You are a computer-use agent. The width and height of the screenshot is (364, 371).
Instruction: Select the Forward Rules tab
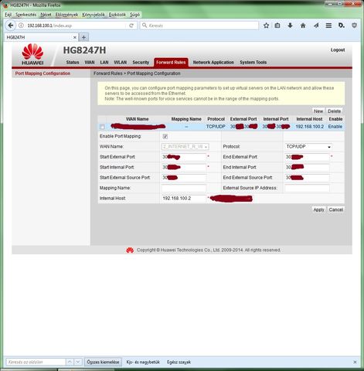pyautogui.click(x=171, y=63)
